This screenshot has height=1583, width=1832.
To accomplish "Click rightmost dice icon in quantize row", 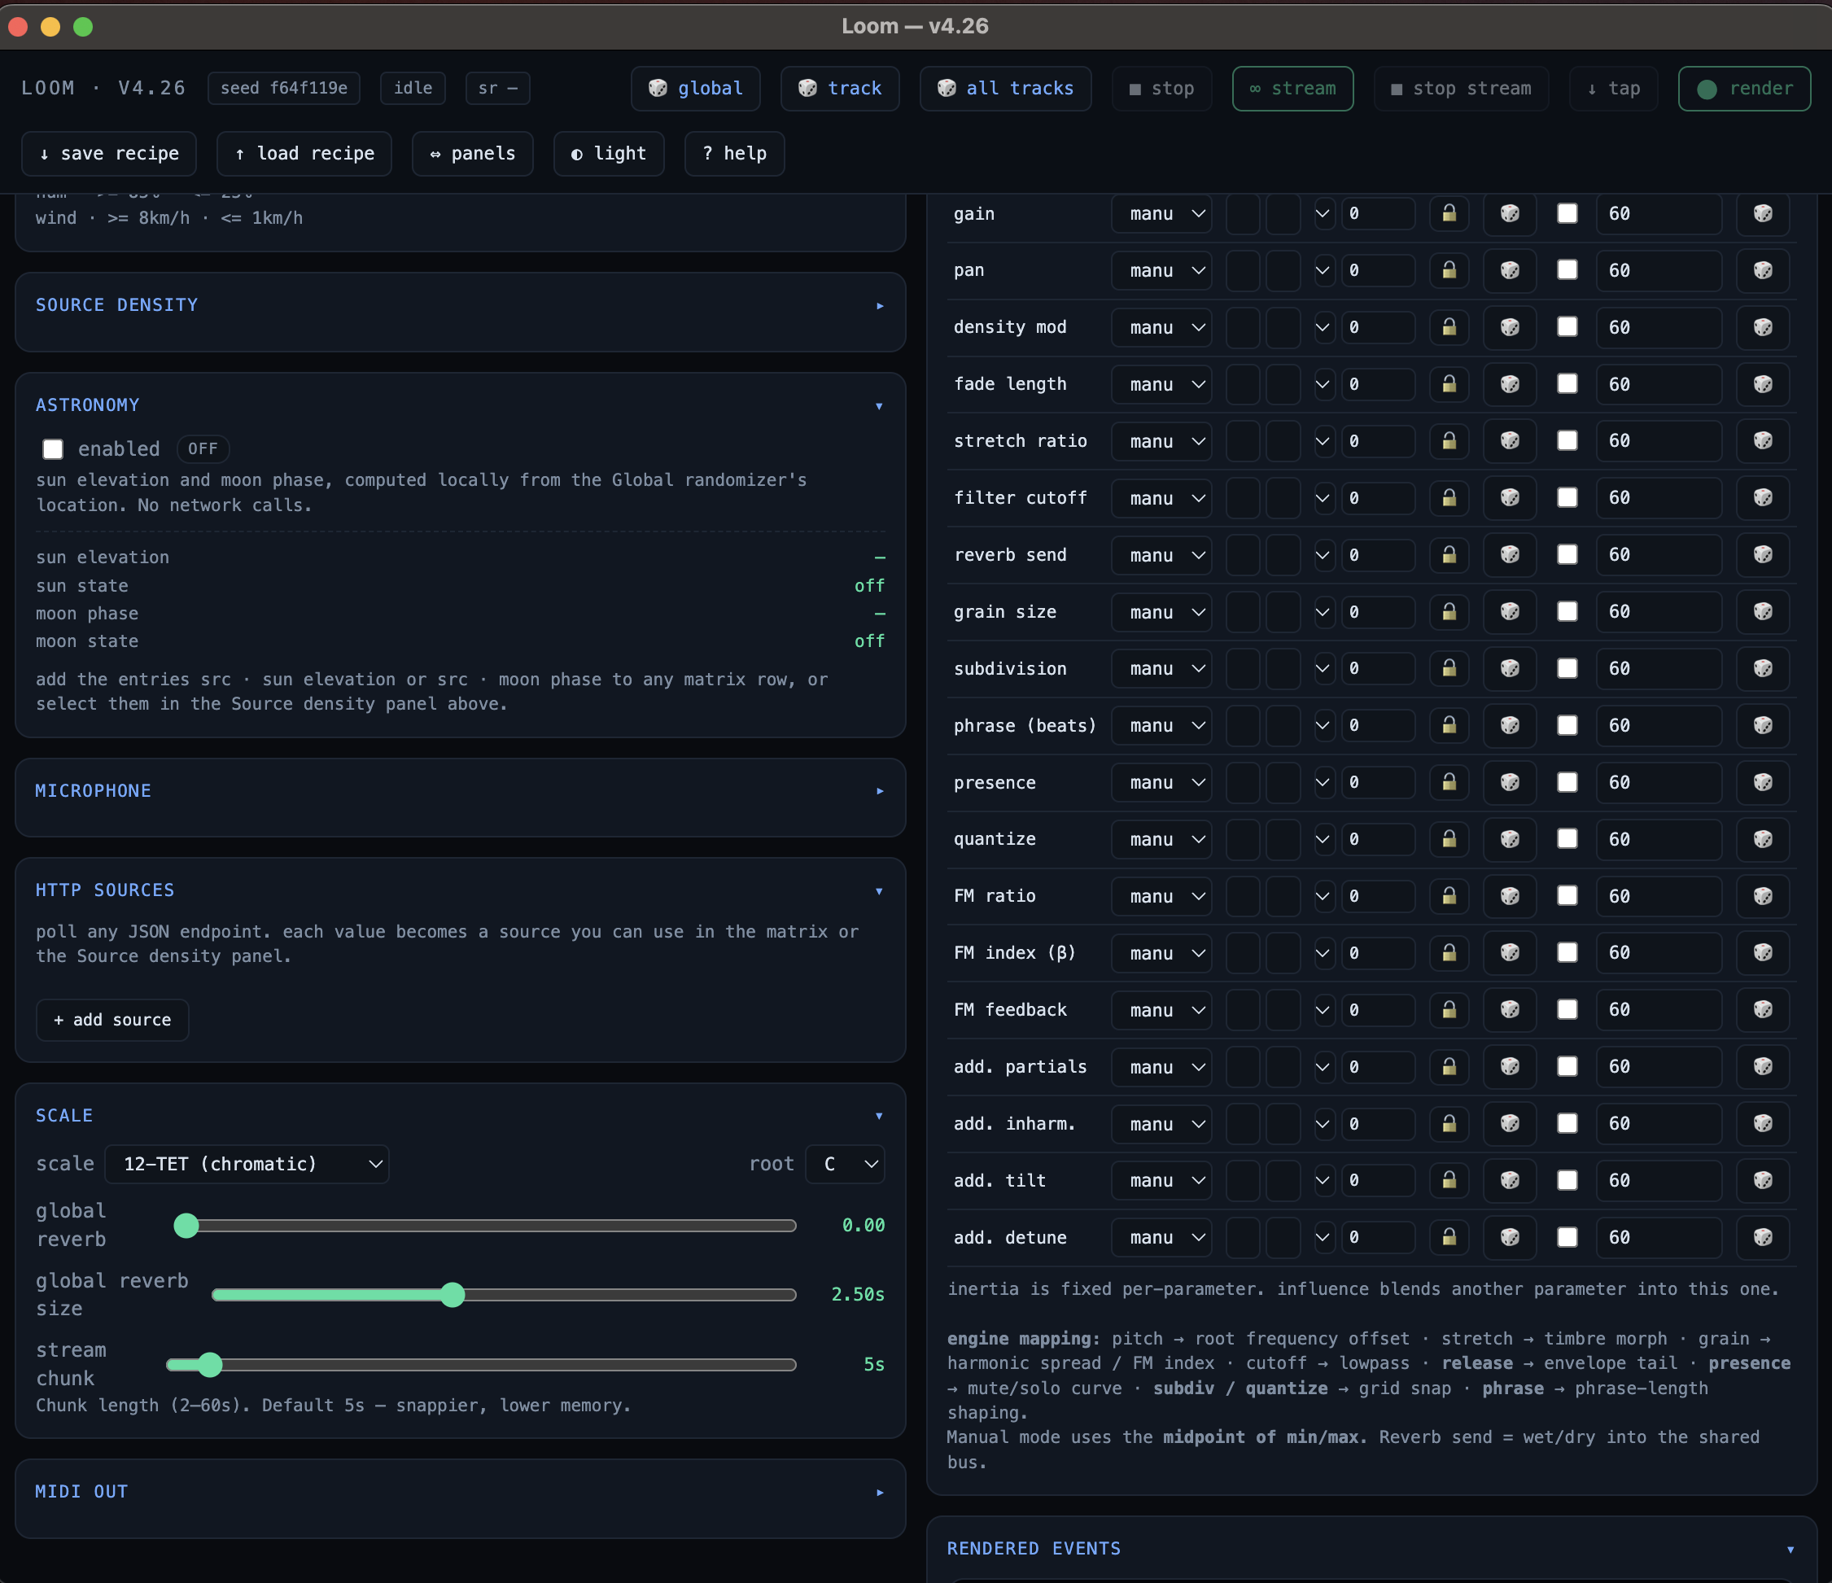I will (1763, 839).
